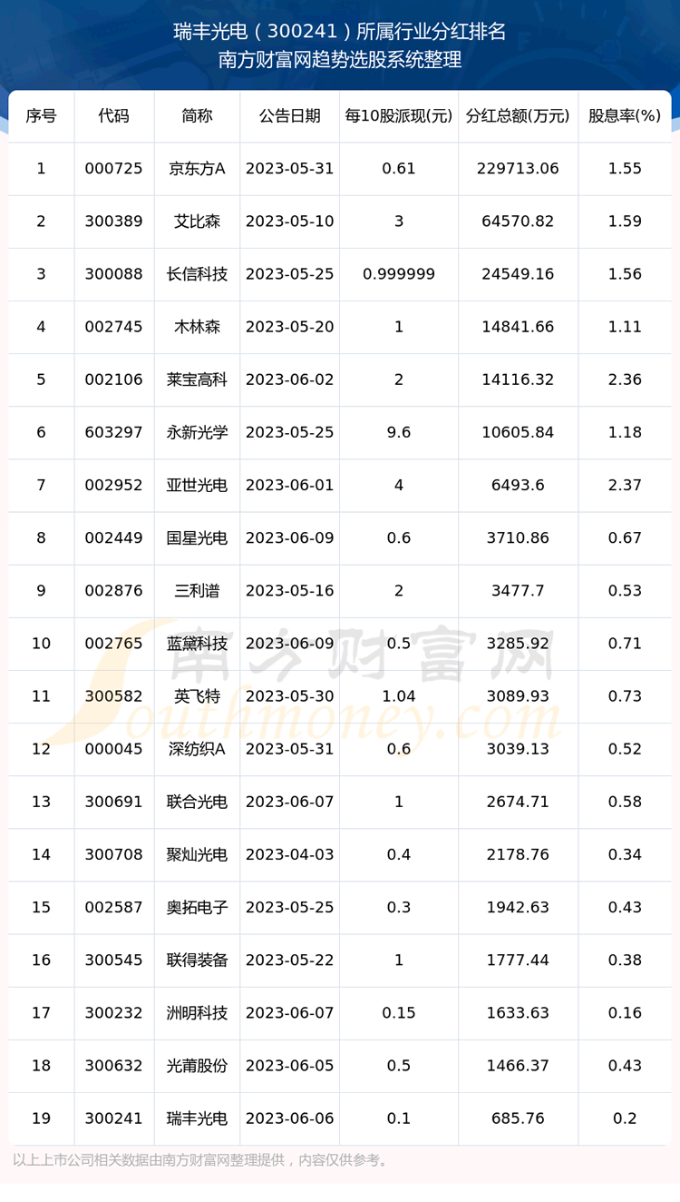Click the 每10股派现(元) column header
The image size is (680, 1202).
398,116
